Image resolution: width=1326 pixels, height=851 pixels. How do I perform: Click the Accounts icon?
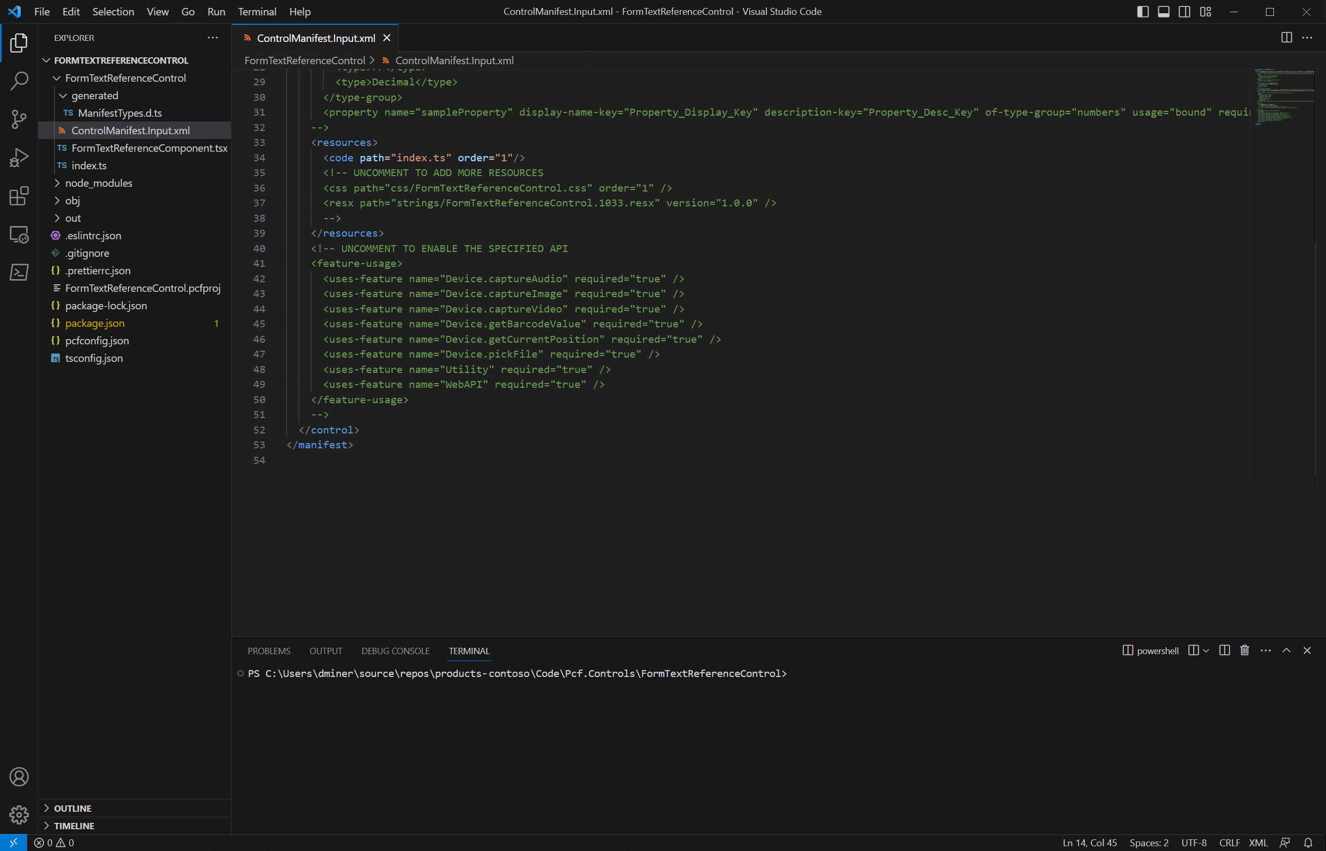(x=19, y=776)
